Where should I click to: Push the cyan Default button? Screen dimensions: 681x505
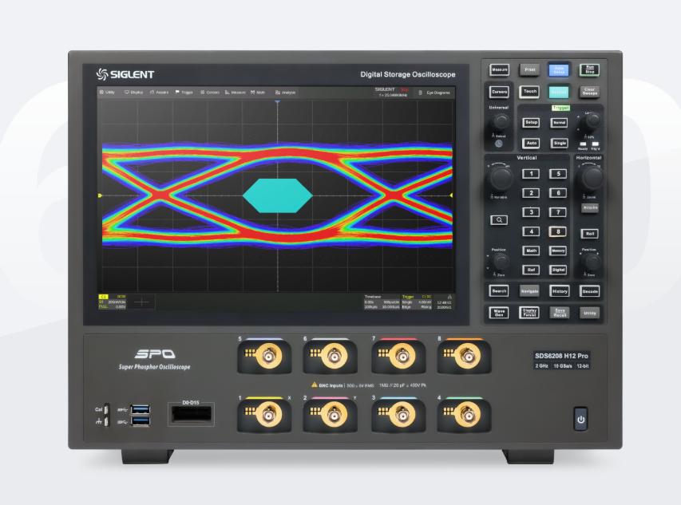click(559, 92)
